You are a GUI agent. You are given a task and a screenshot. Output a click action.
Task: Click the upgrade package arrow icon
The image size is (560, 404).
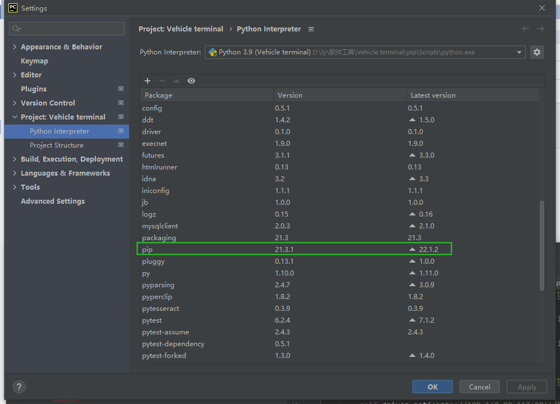[x=177, y=81]
